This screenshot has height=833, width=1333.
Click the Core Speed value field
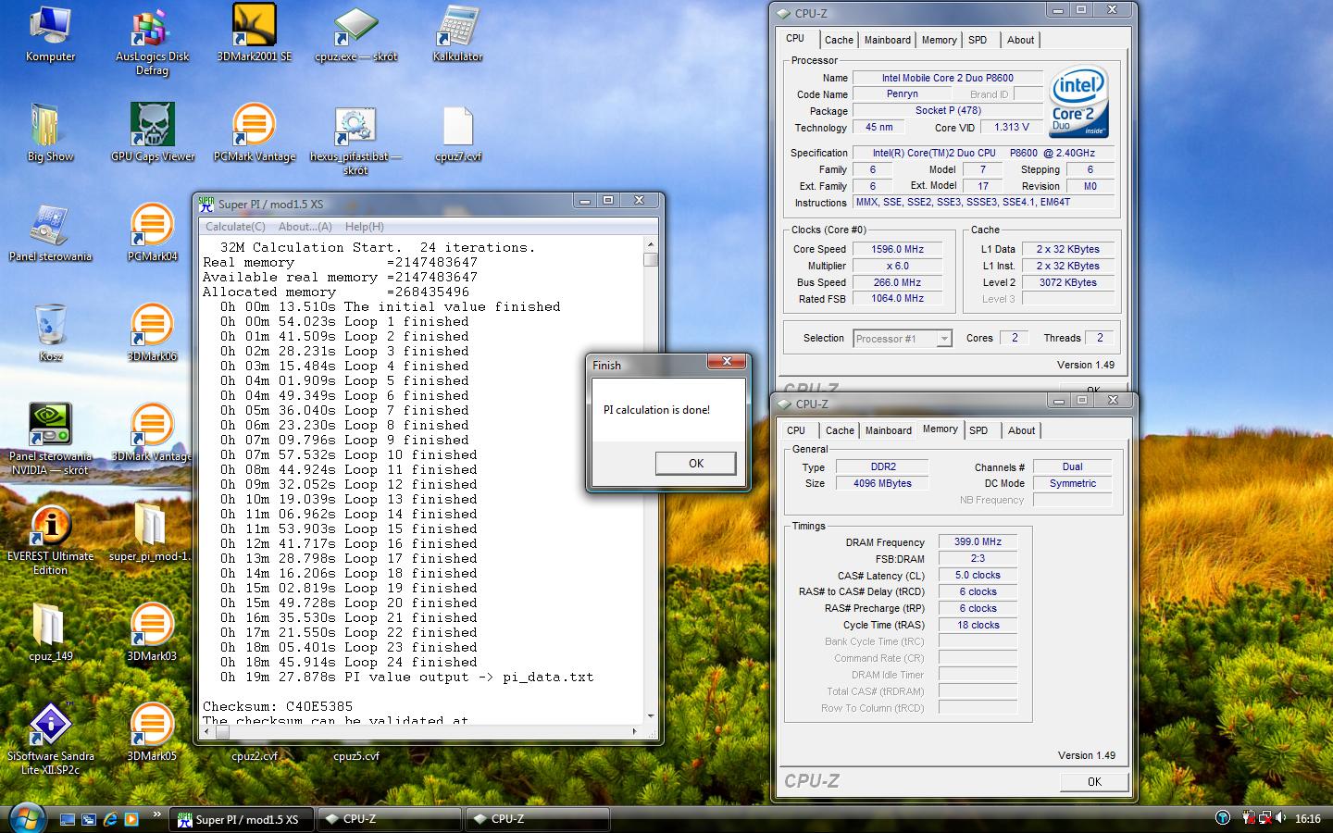click(x=897, y=249)
